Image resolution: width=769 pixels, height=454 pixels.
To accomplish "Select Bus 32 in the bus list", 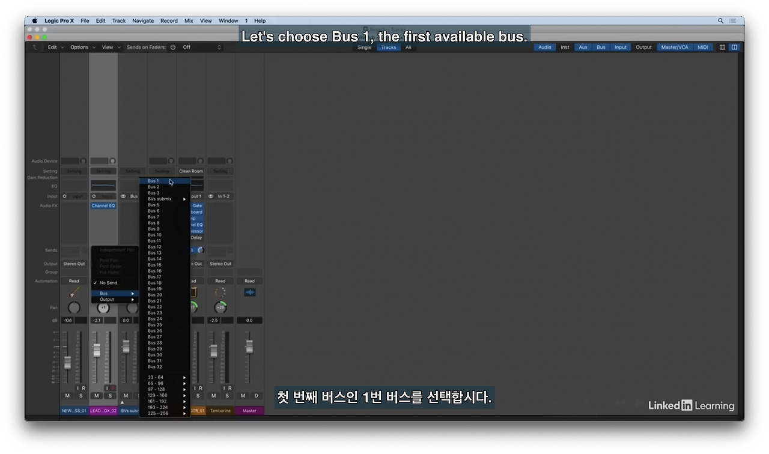I will click(x=165, y=367).
